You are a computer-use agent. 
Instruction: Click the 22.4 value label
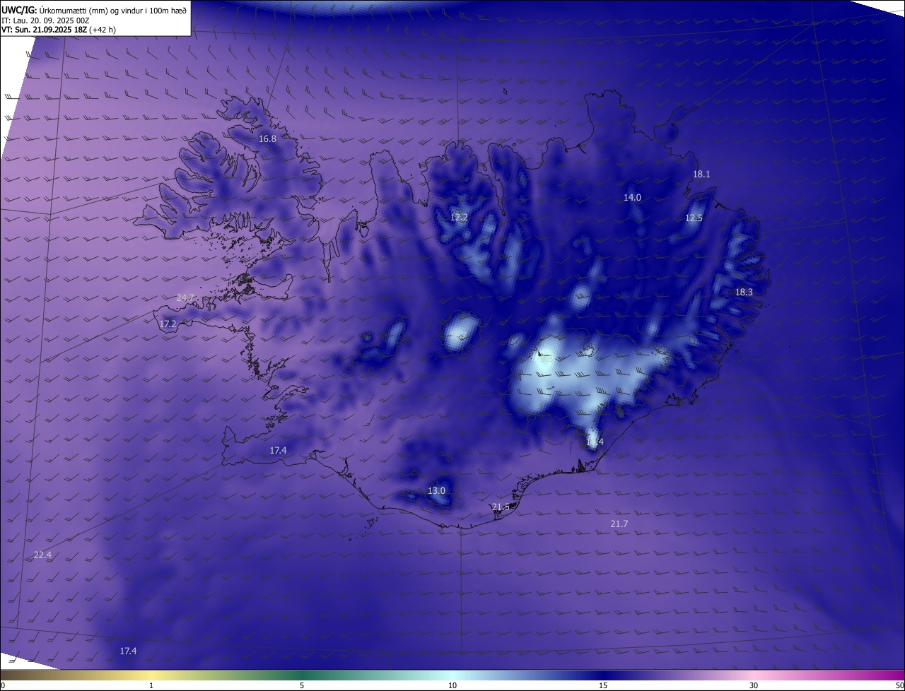coord(42,555)
